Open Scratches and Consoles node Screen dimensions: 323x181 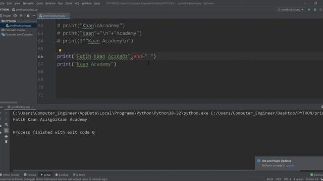point(17,35)
